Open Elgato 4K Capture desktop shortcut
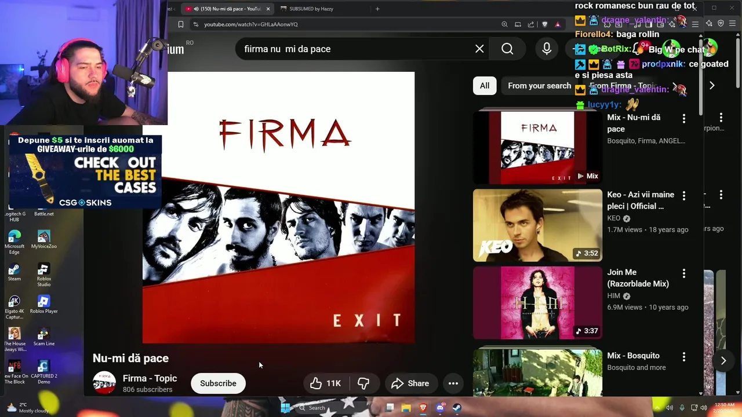The image size is (742, 417). pos(14,307)
